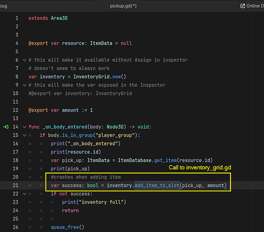Click the '#crashes when adding item' comment
This screenshot has width=264, height=232.
click(x=86, y=177)
